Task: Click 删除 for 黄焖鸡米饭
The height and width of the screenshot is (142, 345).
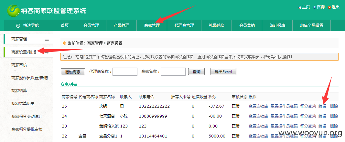Action: click(334, 126)
